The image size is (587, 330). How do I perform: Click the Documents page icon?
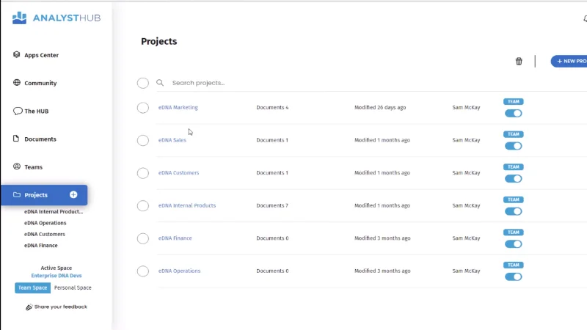pos(16,139)
